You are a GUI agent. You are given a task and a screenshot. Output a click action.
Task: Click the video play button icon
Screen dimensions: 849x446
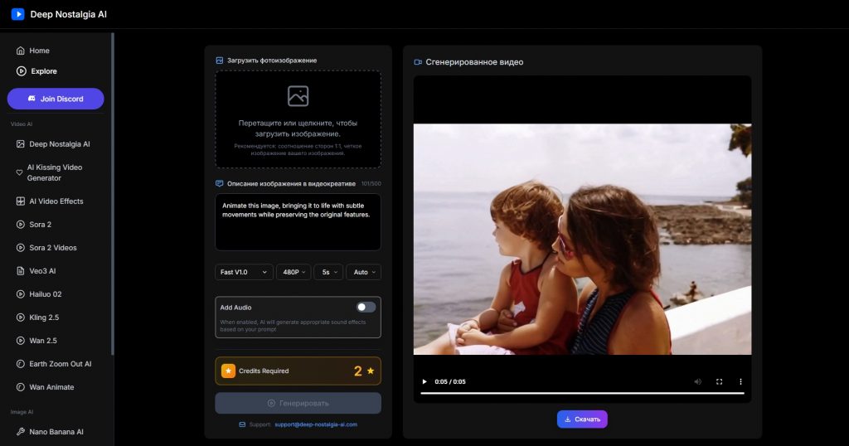tap(424, 381)
